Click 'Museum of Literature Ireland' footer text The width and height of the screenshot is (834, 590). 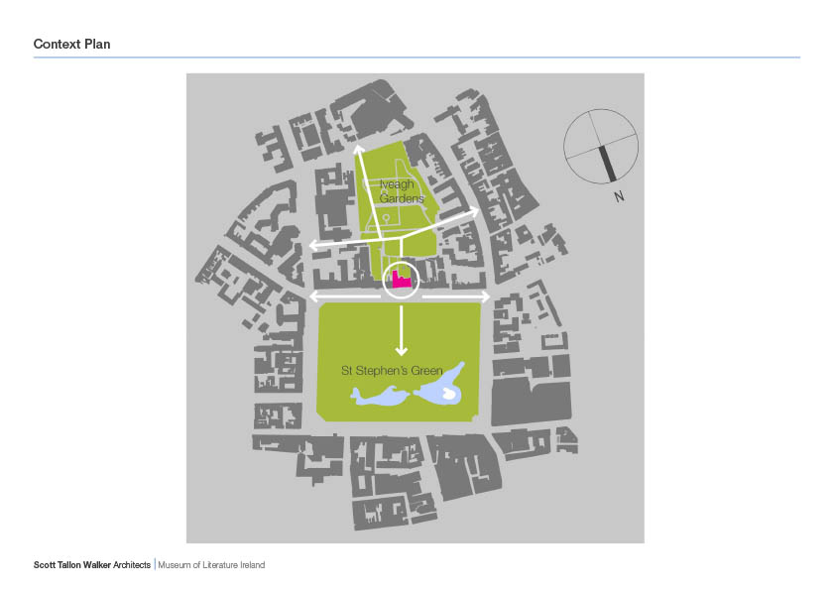[211, 565]
